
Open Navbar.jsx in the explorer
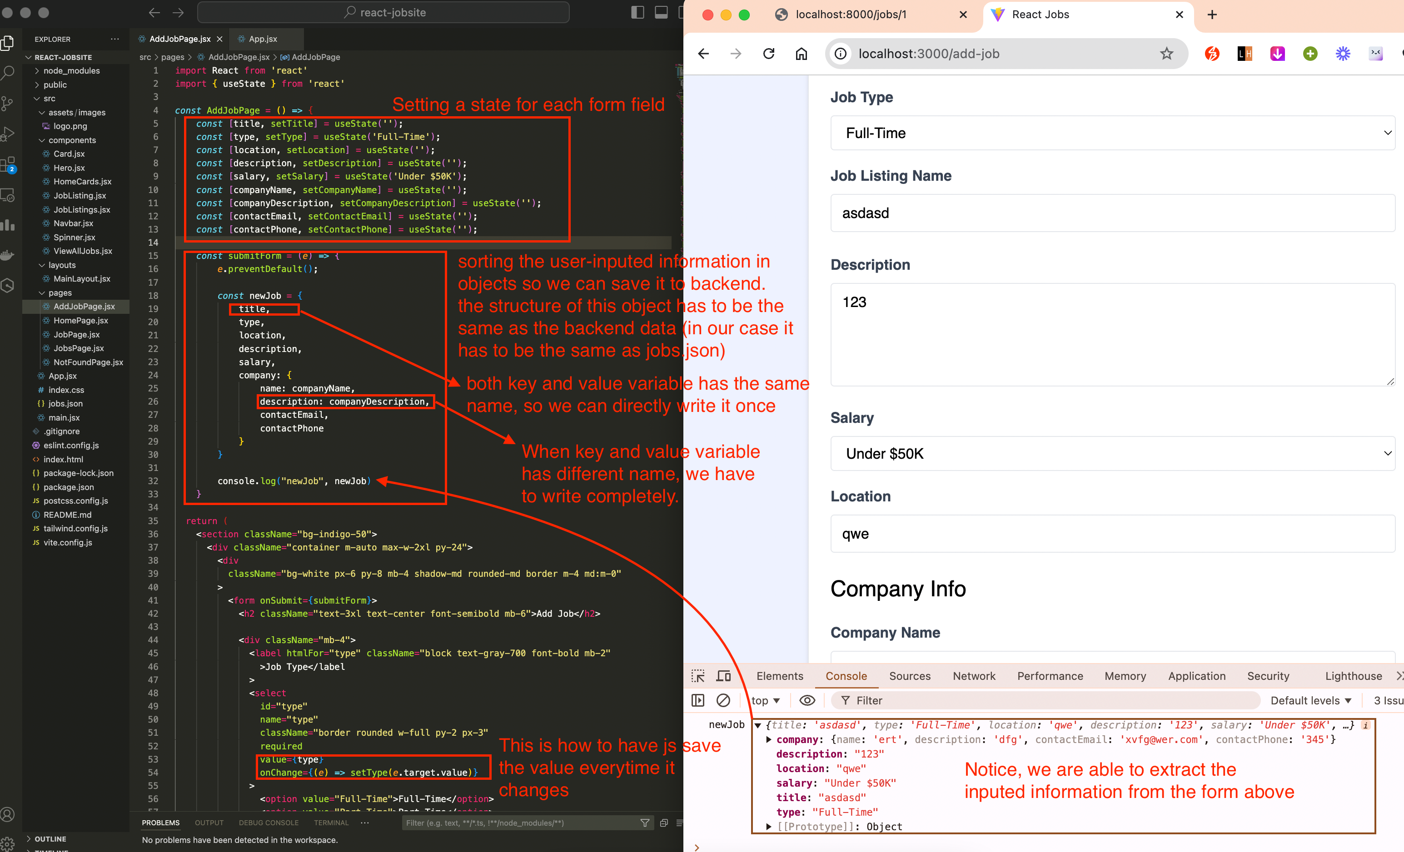[73, 223]
